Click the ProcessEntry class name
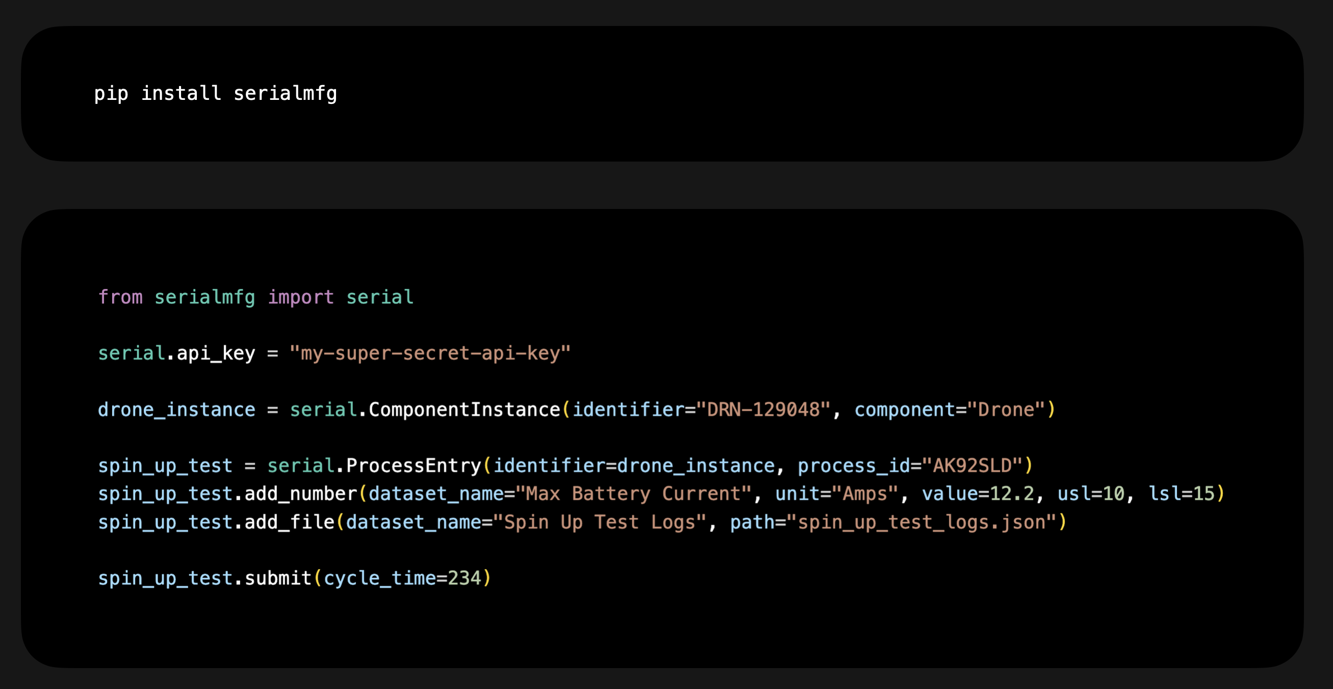1333x689 pixels. (x=414, y=466)
